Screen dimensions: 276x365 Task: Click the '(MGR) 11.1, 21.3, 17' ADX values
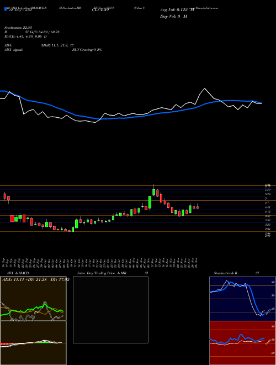(57, 45)
